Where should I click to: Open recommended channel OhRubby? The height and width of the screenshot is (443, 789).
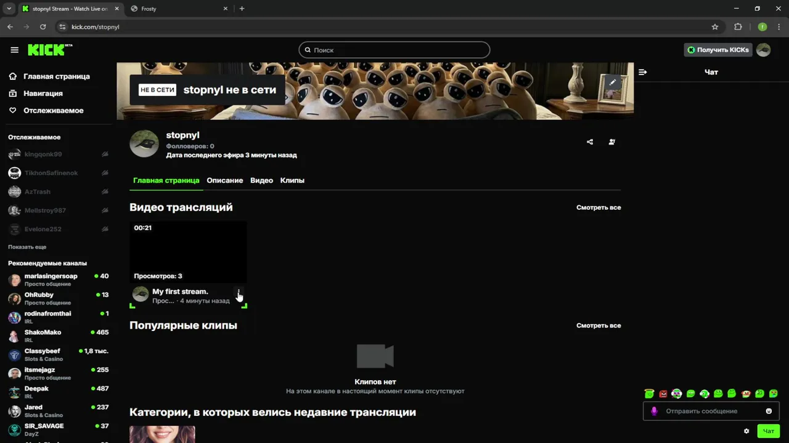point(59,298)
